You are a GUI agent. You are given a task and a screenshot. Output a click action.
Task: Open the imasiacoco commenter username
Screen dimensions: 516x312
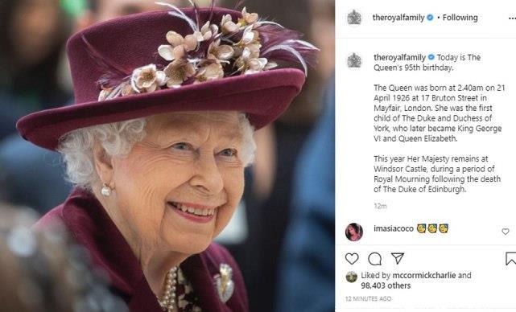[x=394, y=228]
